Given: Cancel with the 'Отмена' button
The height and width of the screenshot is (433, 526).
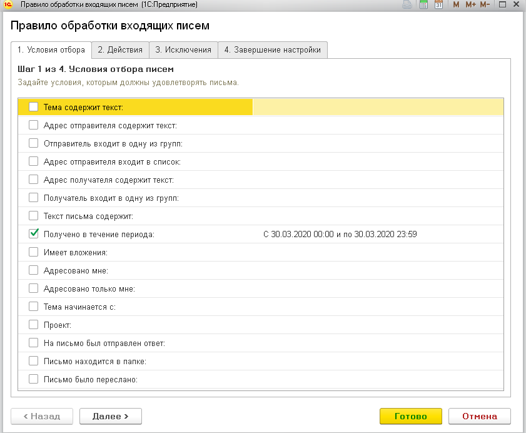Looking at the screenshot, I should pyautogui.click(x=479, y=416).
